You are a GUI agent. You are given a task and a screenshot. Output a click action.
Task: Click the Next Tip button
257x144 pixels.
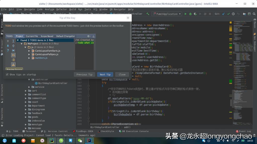pyautogui.click(x=105, y=74)
